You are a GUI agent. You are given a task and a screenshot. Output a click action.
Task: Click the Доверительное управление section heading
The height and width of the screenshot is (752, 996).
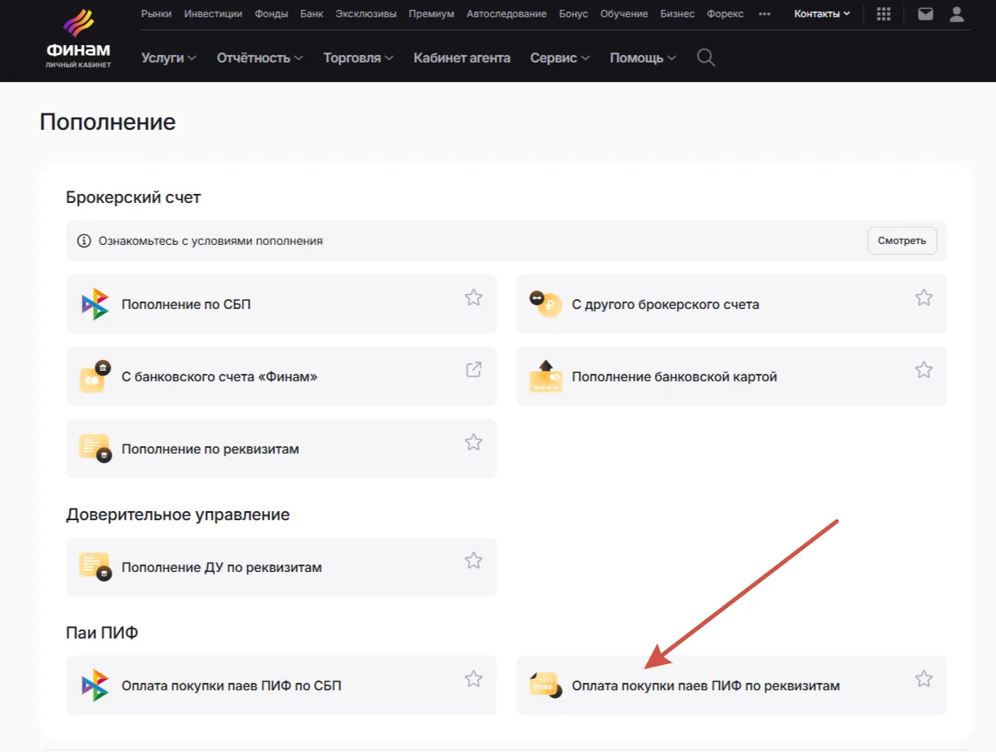[178, 515]
